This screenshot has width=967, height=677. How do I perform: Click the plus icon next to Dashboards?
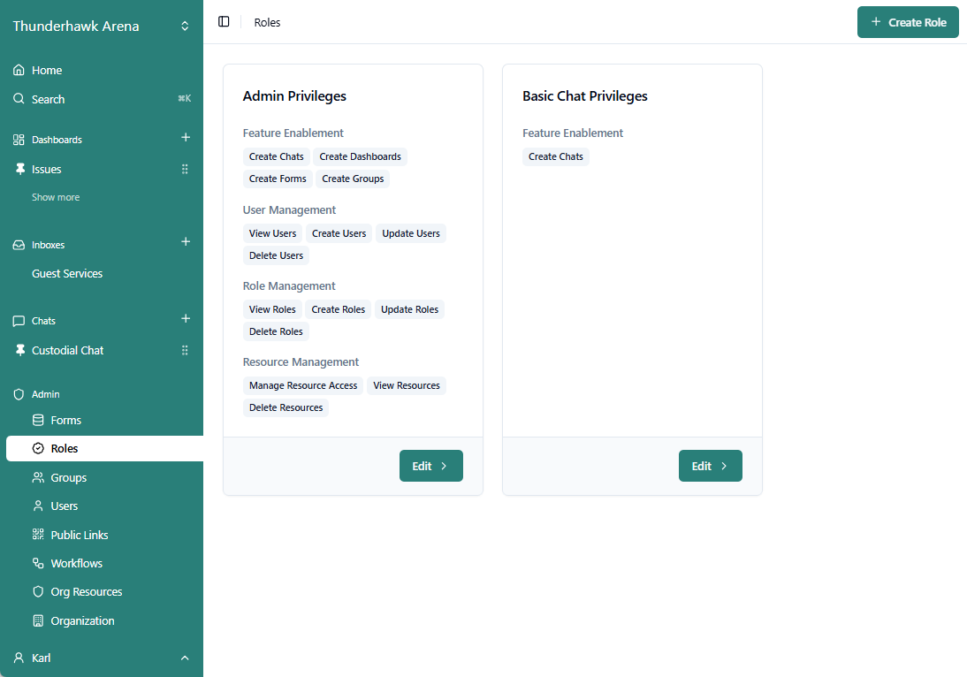point(186,138)
